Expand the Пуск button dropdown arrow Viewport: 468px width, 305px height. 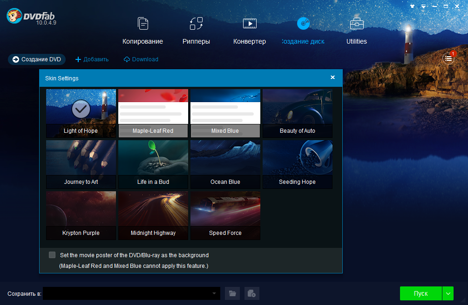click(x=448, y=293)
